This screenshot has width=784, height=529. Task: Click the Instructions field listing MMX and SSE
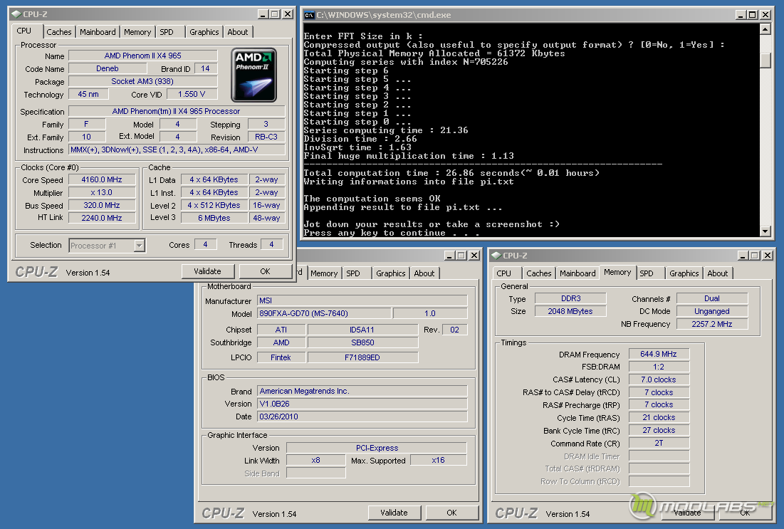pyautogui.click(x=177, y=150)
